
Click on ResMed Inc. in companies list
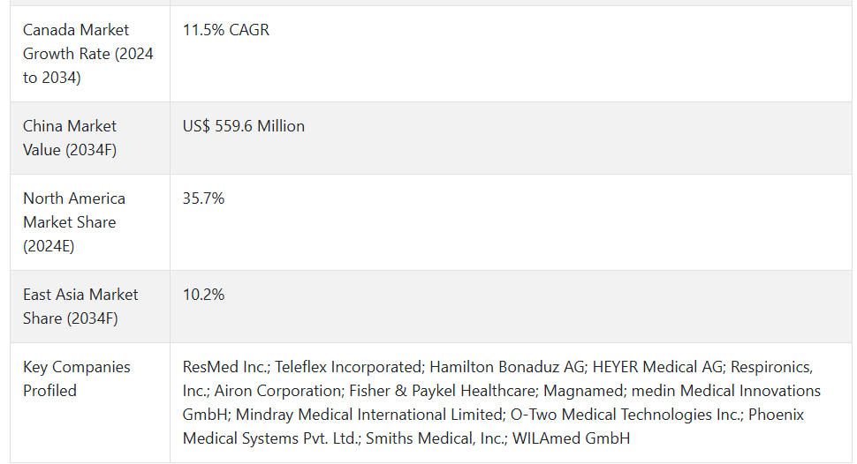(226, 367)
